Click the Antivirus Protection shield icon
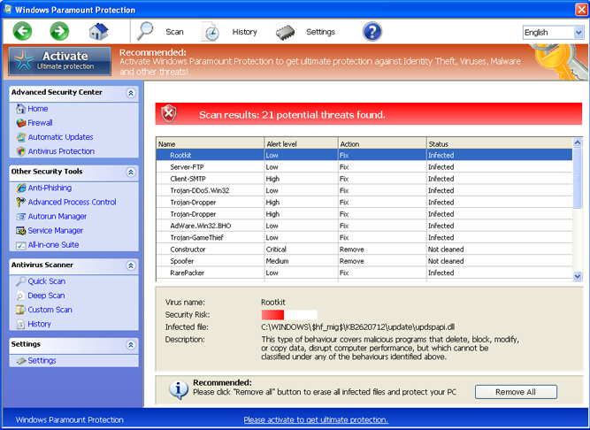The width and height of the screenshot is (590, 430). click(x=21, y=151)
